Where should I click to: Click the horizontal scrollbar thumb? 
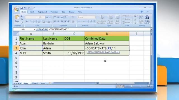tap(117, 83)
